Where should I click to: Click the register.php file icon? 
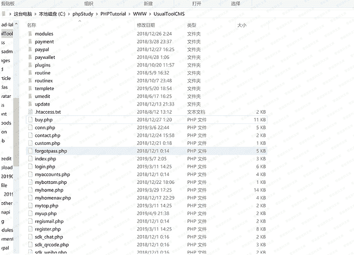click(30, 229)
